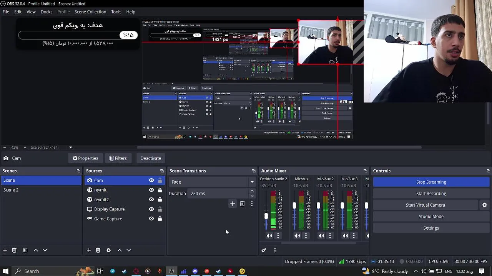The width and height of the screenshot is (492, 276).
Task: Open the Tools menu
Action: [116, 11]
